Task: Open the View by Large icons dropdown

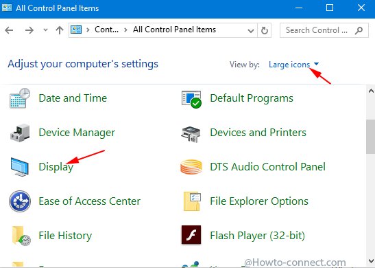Action: tap(293, 65)
